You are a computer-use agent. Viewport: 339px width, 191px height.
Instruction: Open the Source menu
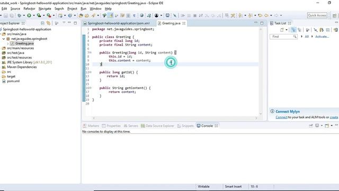tap(15, 8)
